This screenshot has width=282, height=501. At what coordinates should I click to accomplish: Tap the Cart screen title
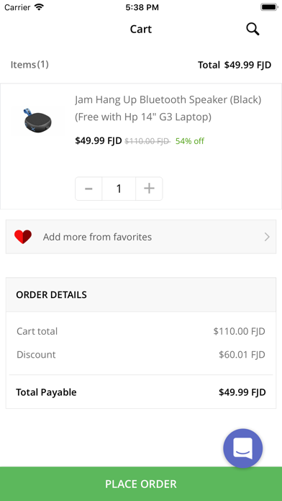pos(141,30)
